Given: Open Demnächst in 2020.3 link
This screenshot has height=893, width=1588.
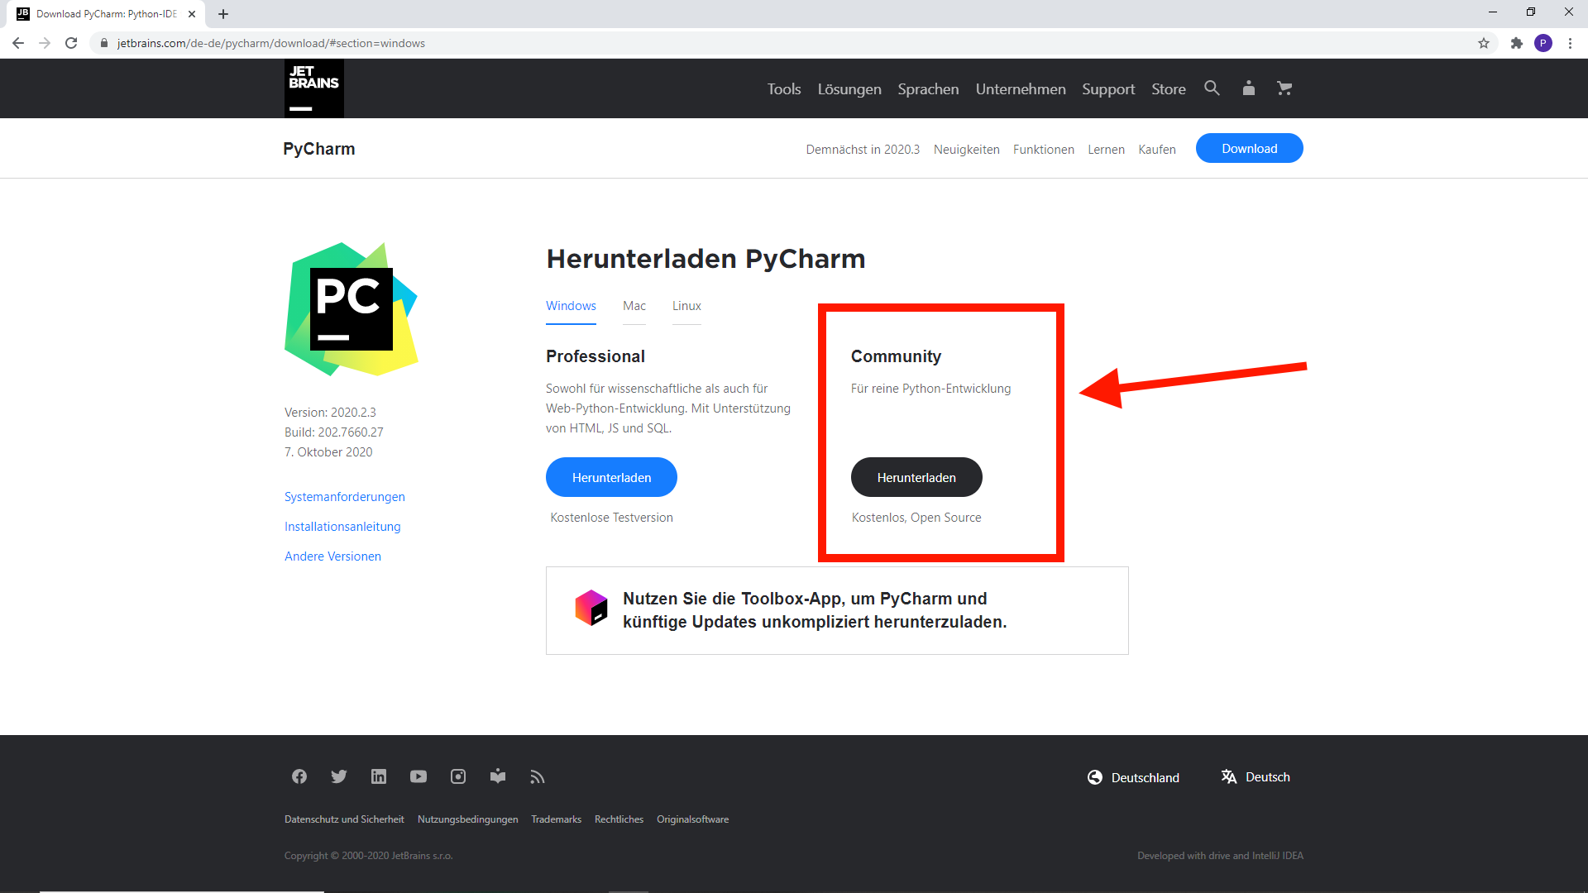Looking at the screenshot, I should pos(863,150).
